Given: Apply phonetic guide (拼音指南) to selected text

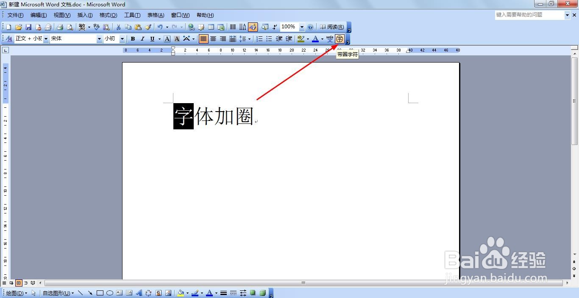Looking at the screenshot, I should (330, 38).
